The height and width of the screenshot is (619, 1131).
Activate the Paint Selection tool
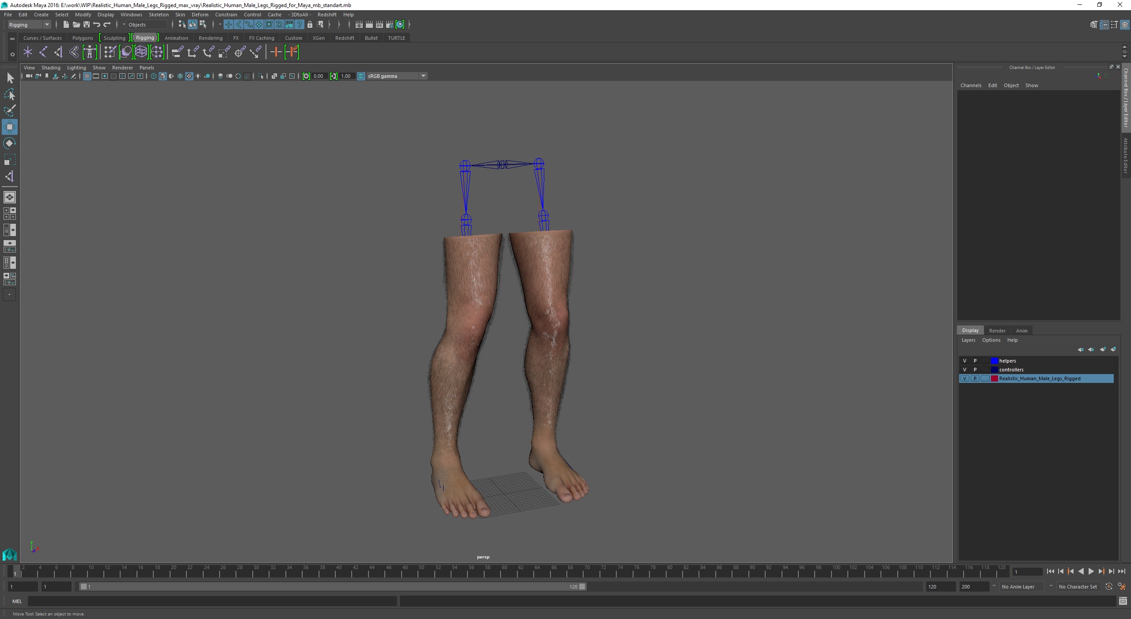[9, 111]
